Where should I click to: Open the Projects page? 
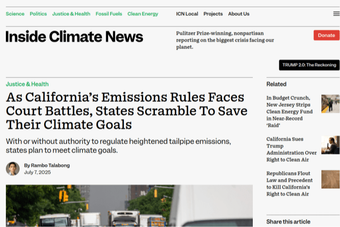pyautogui.click(x=213, y=14)
